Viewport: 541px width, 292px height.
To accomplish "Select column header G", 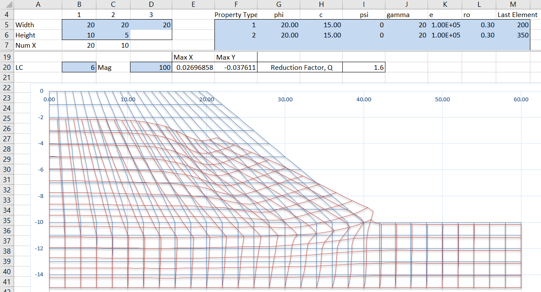I will click(278, 5).
